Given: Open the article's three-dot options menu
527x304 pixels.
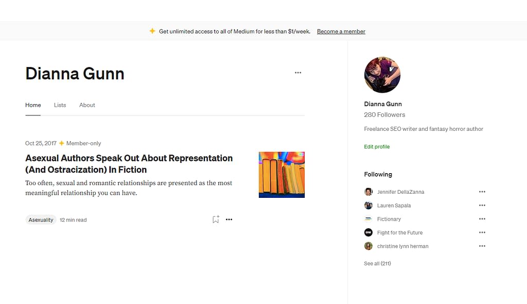Looking at the screenshot, I should coord(229,219).
